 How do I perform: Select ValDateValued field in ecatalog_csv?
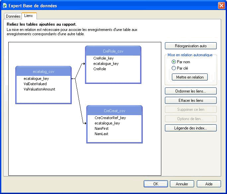click(x=35, y=84)
